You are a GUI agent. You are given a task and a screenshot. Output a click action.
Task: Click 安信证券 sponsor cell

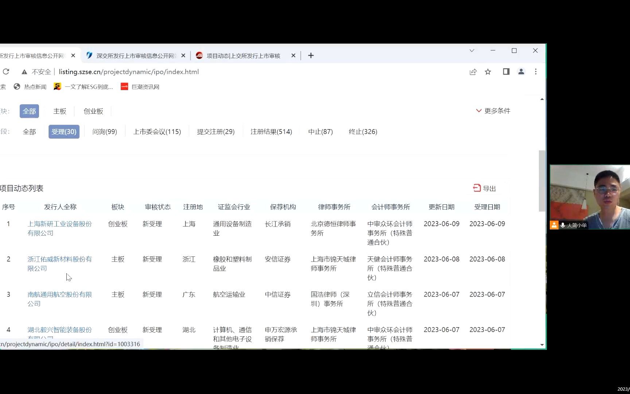point(278,259)
